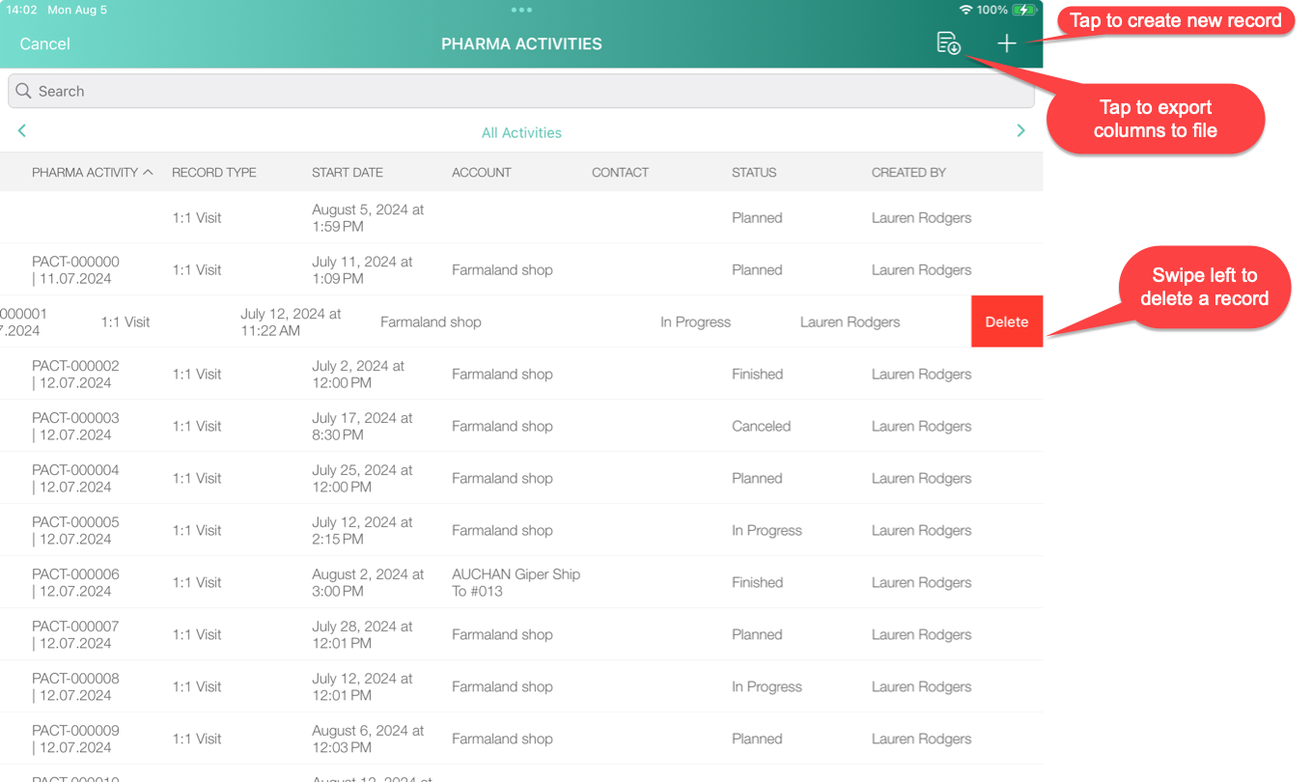Open the PACT-000005 activity with In Progress status
Screen dimensions: 1313x782
(x=386, y=530)
